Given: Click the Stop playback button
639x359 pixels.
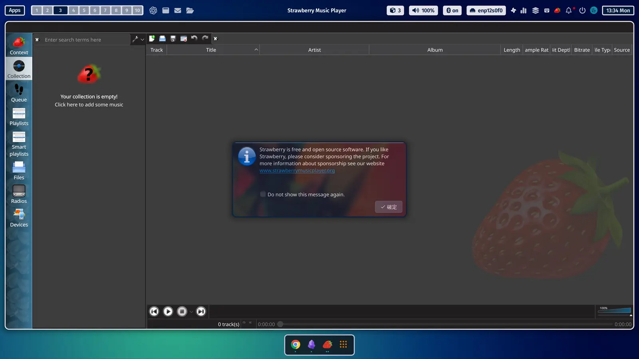Looking at the screenshot, I should 182,312.
